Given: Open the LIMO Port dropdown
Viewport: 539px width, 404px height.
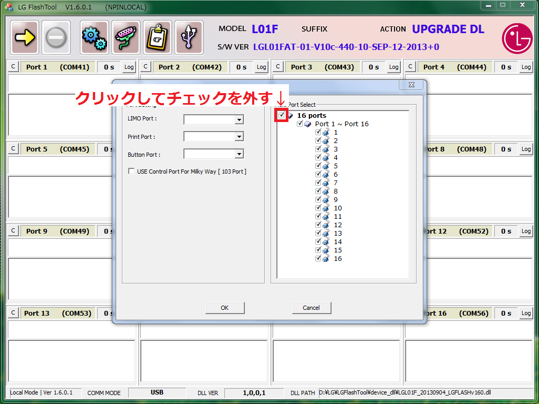Looking at the screenshot, I should click(239, 120).
